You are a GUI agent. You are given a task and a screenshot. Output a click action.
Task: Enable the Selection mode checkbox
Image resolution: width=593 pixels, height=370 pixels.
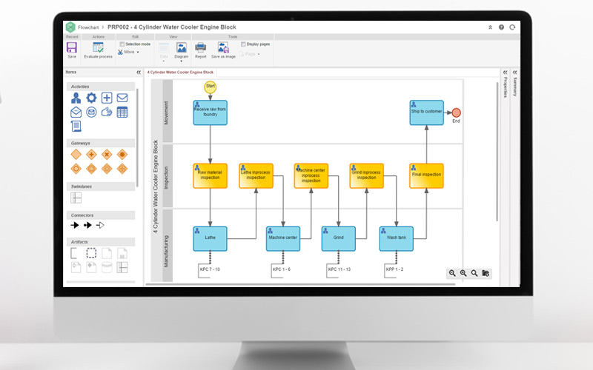click(x=121, y=44)
